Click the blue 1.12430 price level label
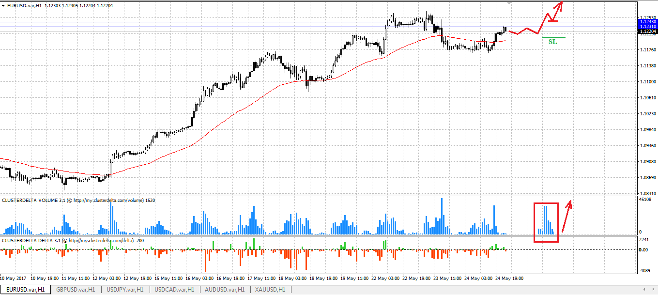658x295 pixels. (648, 21)
